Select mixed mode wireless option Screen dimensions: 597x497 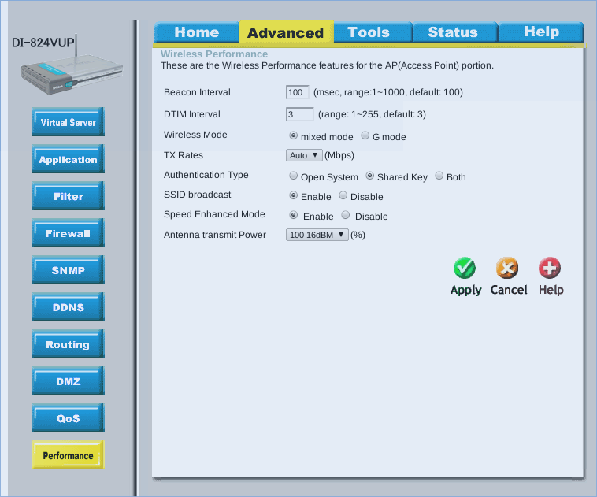[293, 135]
